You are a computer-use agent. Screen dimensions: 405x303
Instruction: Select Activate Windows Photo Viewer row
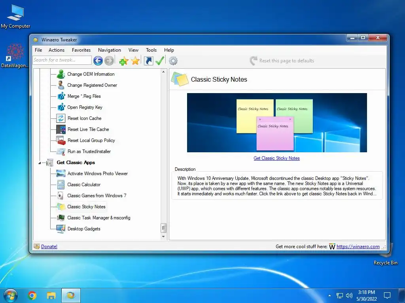(x=98, y=174)
